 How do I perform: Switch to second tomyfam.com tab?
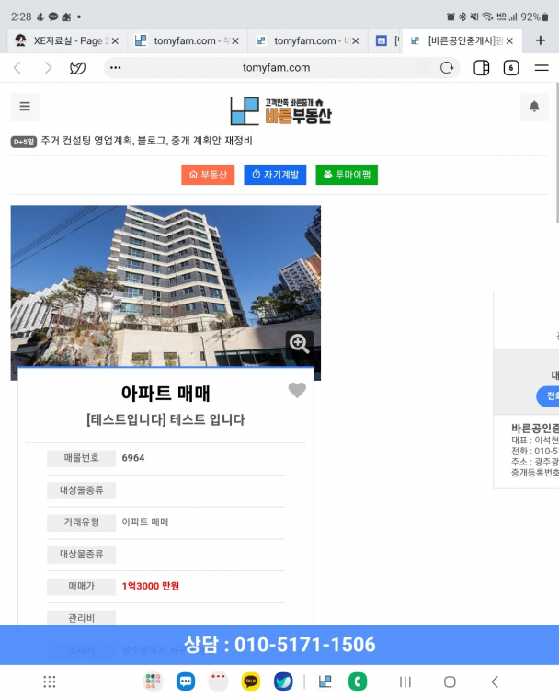188,41
